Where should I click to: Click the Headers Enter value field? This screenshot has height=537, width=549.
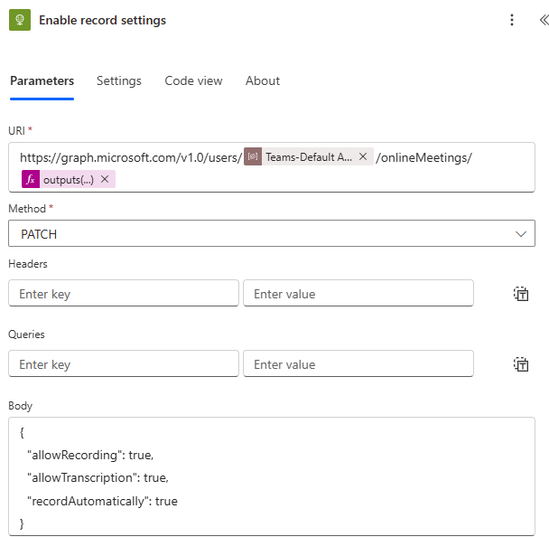(x=358, y=293)
